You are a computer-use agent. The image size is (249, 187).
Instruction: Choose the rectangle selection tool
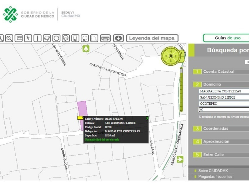click(75, 38)
